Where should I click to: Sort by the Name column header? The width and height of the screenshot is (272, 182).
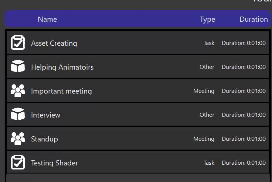(47, 19)
